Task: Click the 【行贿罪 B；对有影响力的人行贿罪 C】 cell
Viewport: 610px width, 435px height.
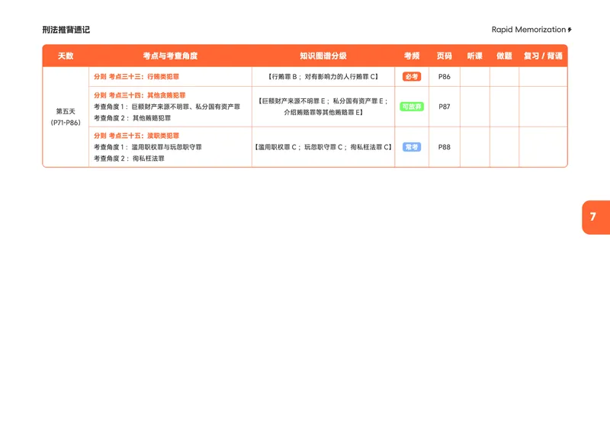Action: [x=323, y=77]
